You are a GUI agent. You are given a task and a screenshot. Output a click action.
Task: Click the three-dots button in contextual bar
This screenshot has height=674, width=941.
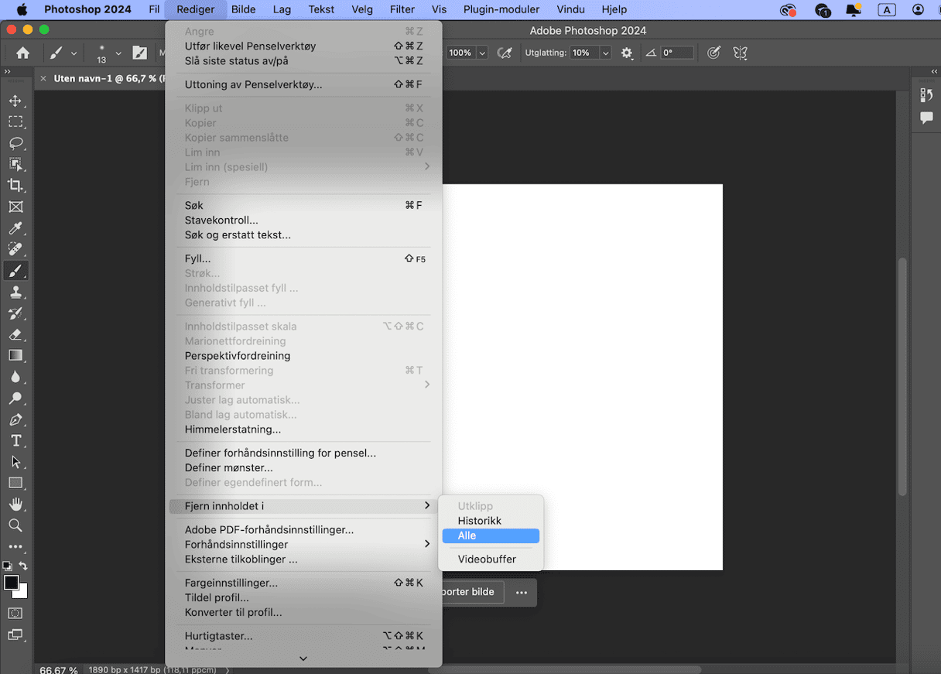tap(522, 593)
